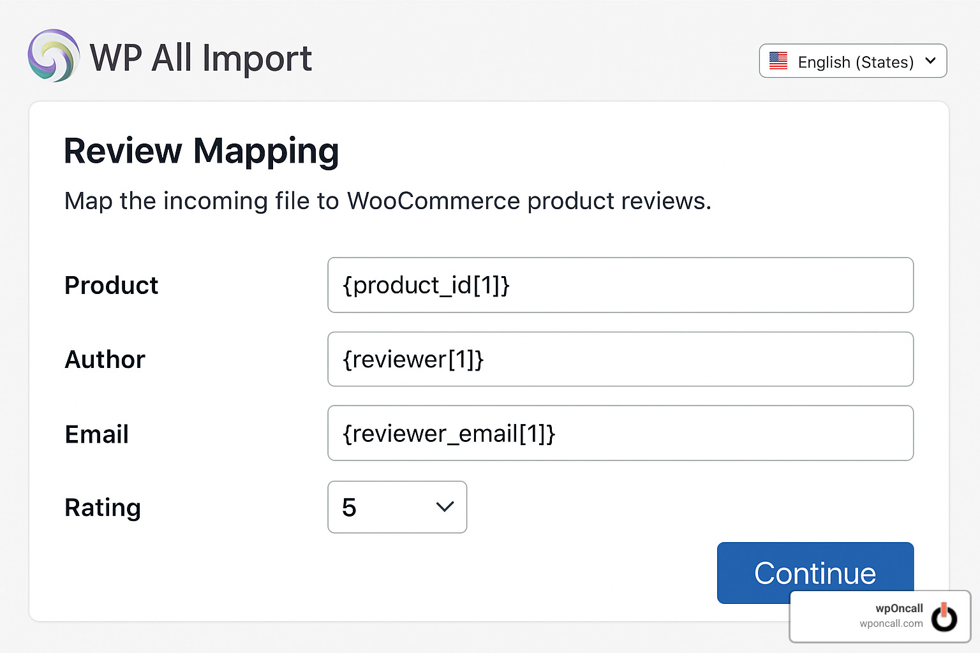Click the "Product" field label
This screenshot has height=653, width=980.
(112, 285)
